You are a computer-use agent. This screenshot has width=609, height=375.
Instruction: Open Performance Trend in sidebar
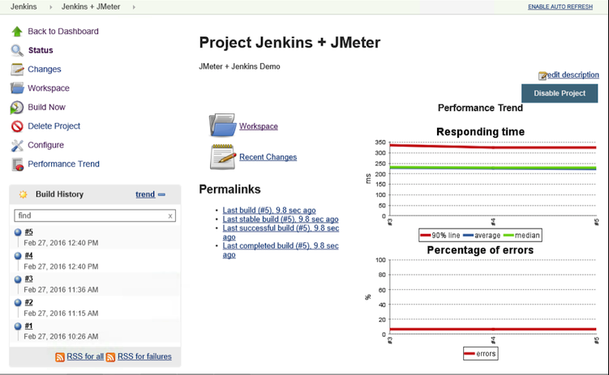pos(64,164)
